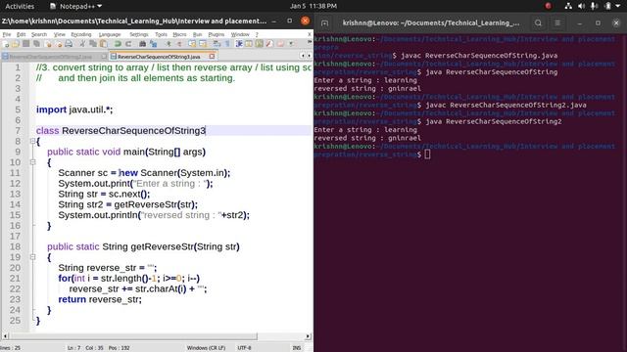Open the terminal hamburger menu

pyautogui.click(x=557, y=23)
